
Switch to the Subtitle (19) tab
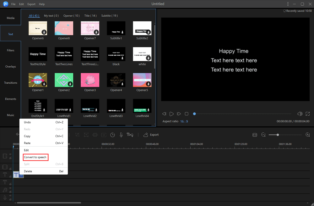coord(109,16)
